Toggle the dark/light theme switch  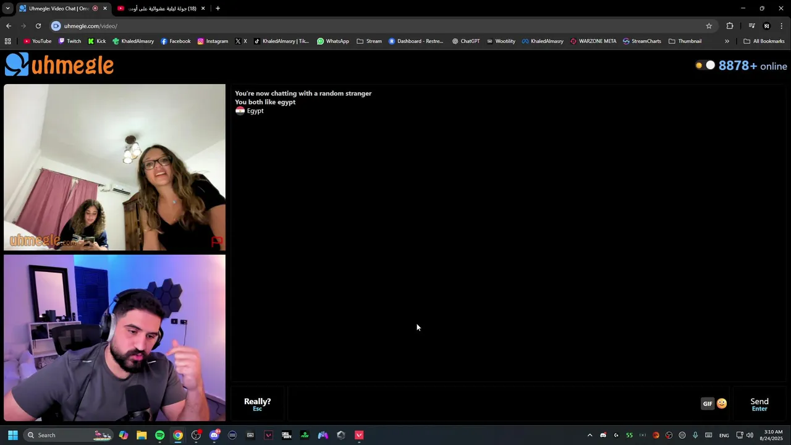(704, 66)
